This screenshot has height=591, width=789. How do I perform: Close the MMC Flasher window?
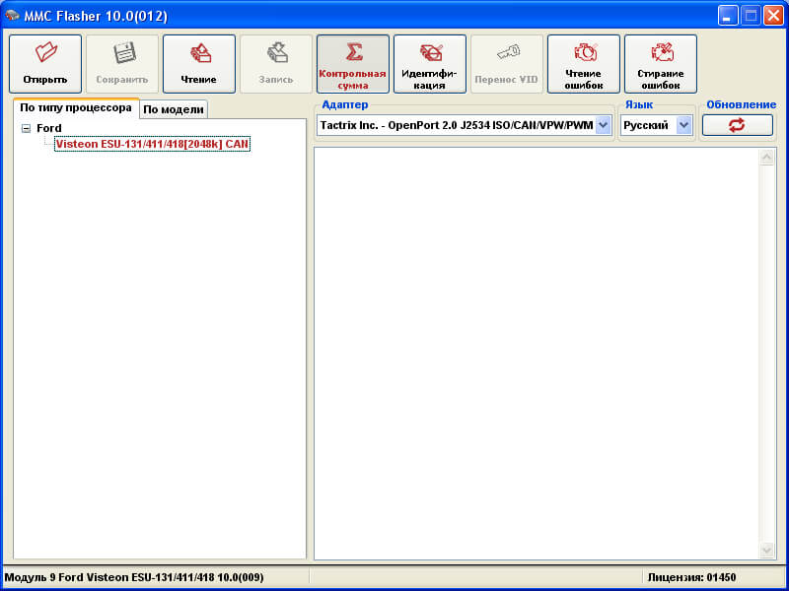(x=773, y=16)
